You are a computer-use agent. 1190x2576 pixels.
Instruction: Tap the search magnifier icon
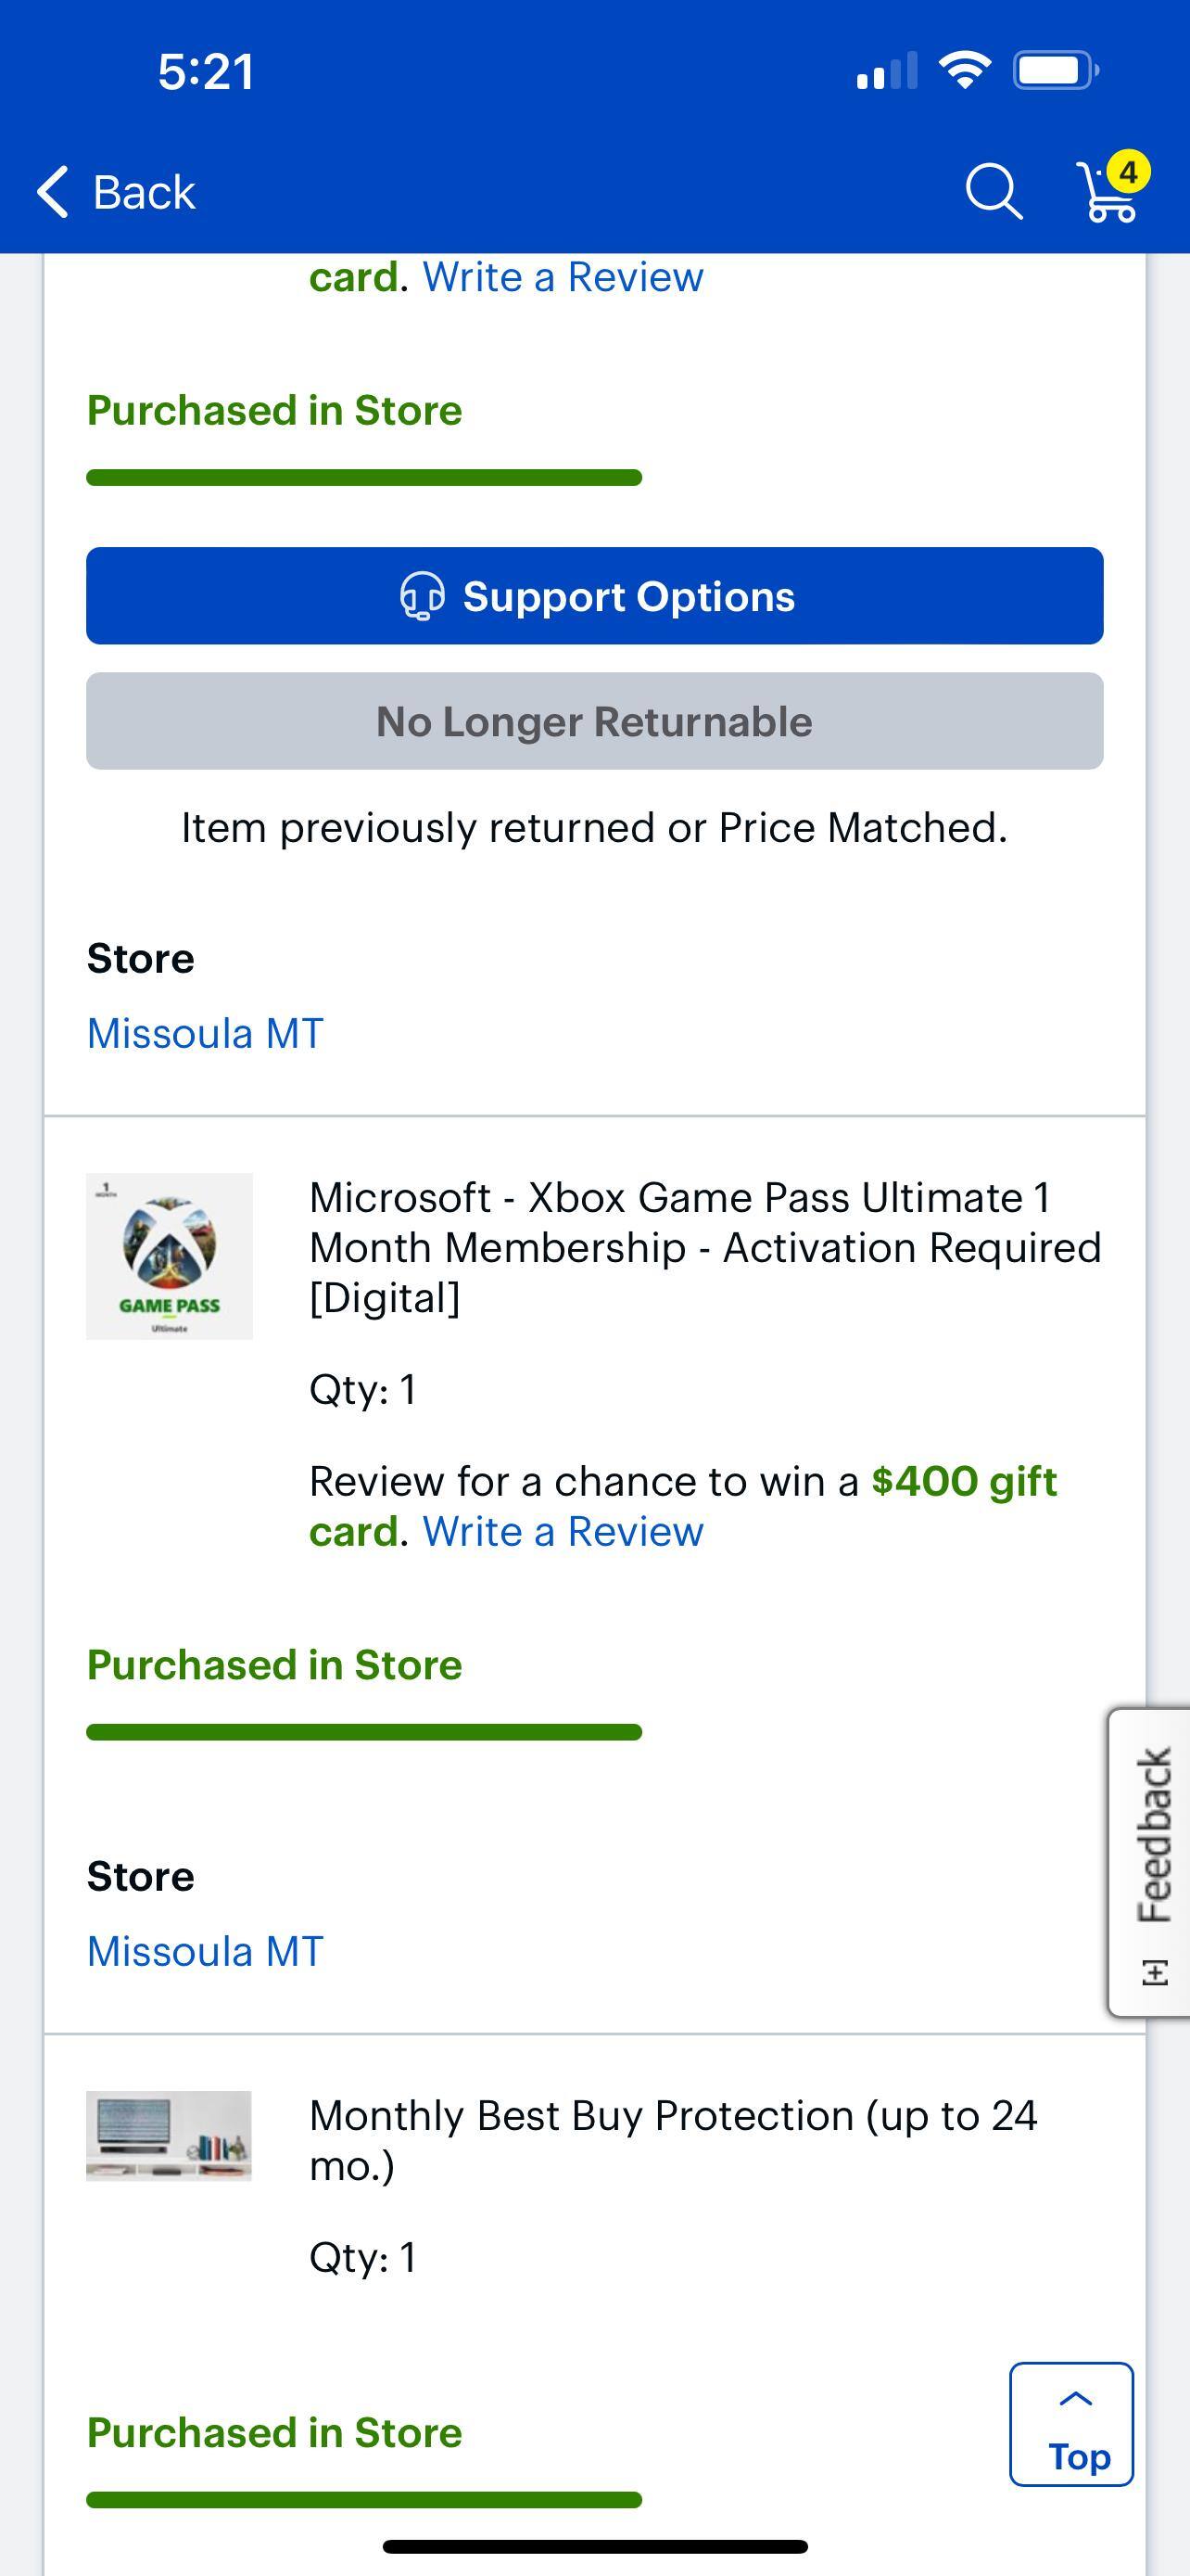(994, 190)
